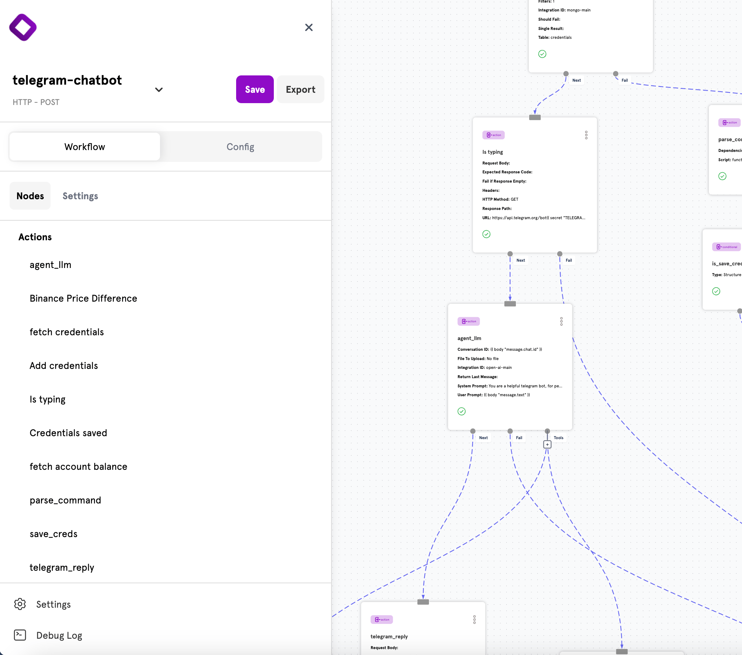Select Add credentials action
The image size is (742, 655).
tap(64, 366)
